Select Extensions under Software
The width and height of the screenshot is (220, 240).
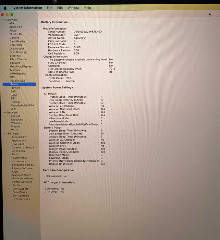[18, 151]
